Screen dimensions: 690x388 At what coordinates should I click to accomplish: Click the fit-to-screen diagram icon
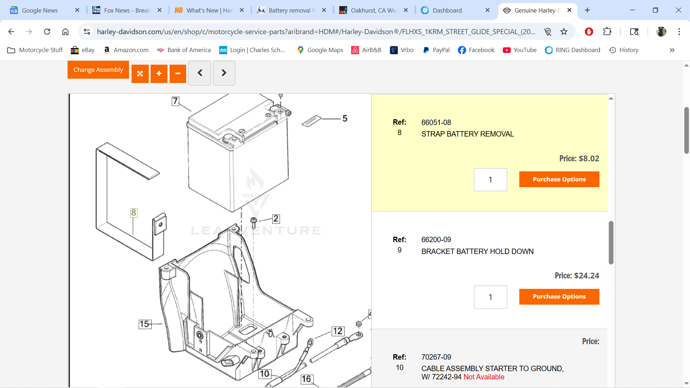coord(140,74)
